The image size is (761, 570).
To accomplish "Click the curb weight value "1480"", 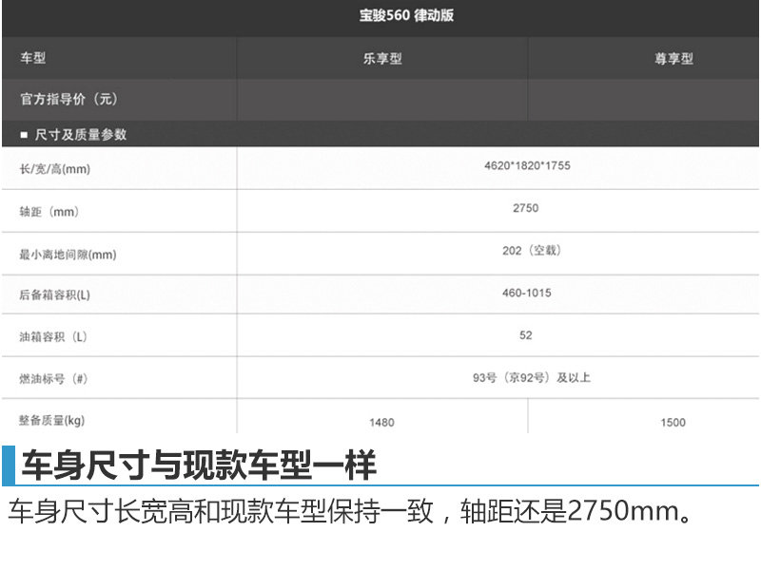I will (x=382, y=423).
